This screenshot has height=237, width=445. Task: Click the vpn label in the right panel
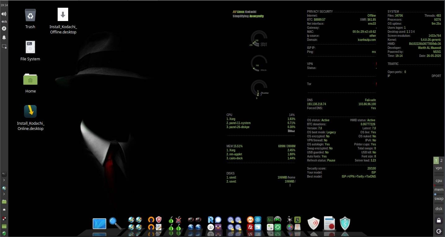coord(439,168)
